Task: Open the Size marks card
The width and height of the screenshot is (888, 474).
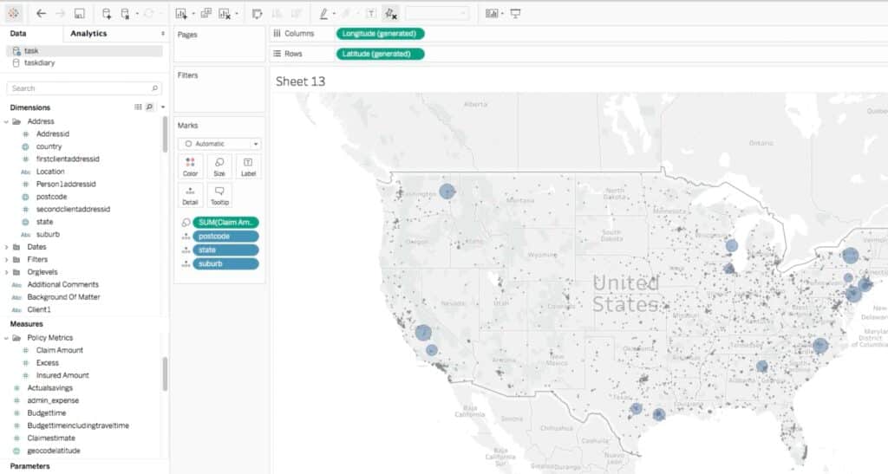Action: 219,166
